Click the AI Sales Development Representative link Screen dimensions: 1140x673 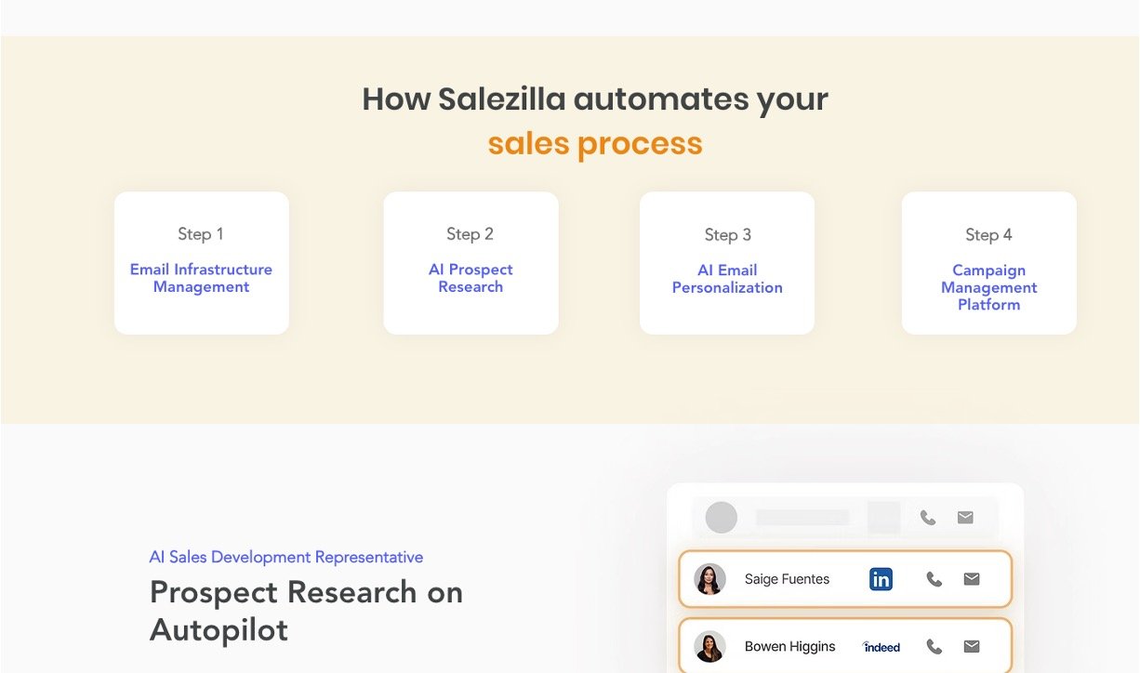coord(286,557)
